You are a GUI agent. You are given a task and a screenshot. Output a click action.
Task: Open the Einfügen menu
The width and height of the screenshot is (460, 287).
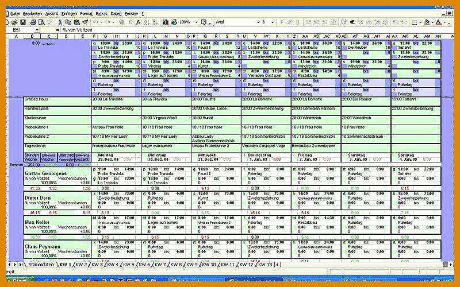click(x=69, y=14)
